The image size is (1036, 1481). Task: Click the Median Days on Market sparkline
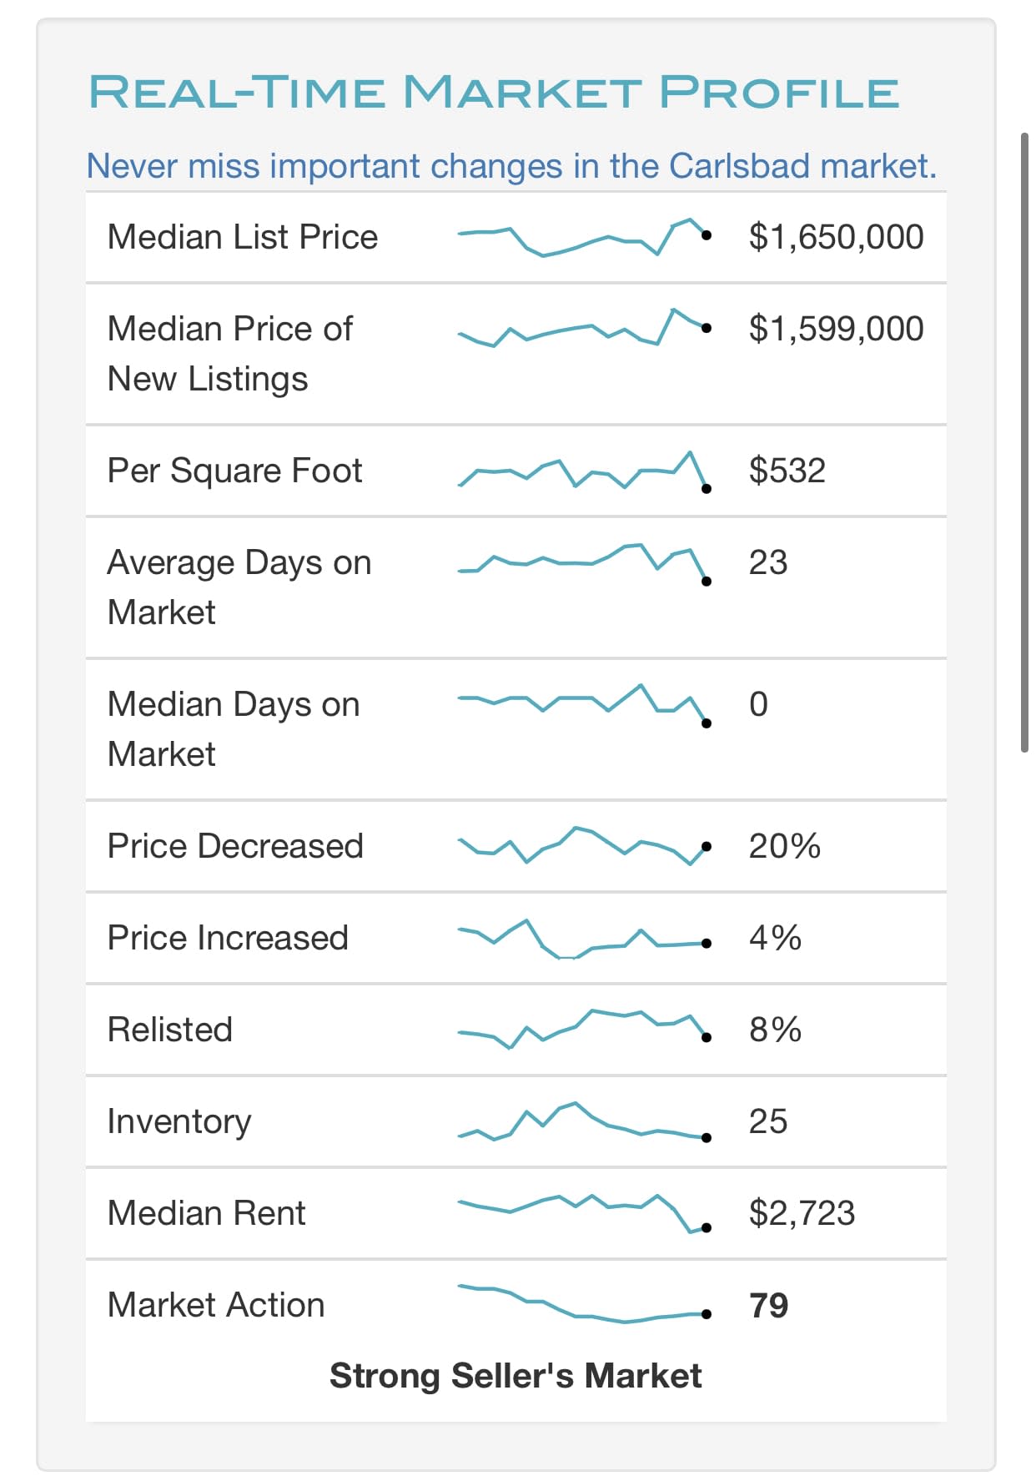(x=583, y=704)
